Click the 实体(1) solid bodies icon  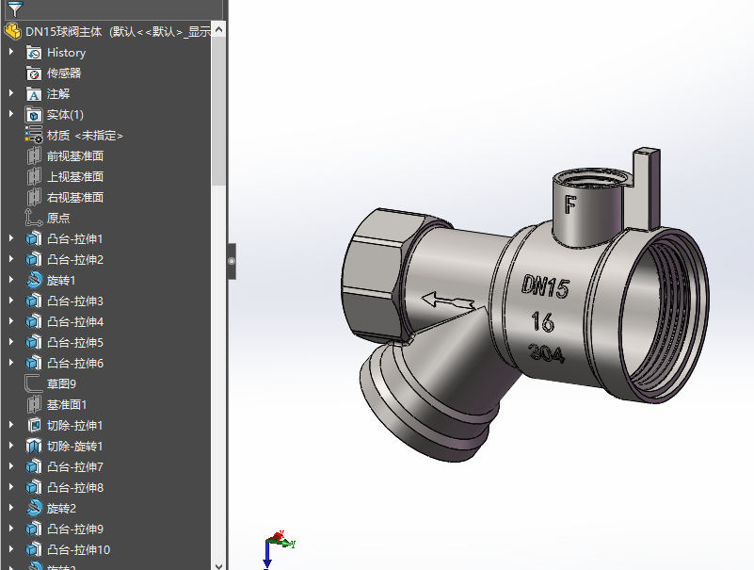coord(34,115)
